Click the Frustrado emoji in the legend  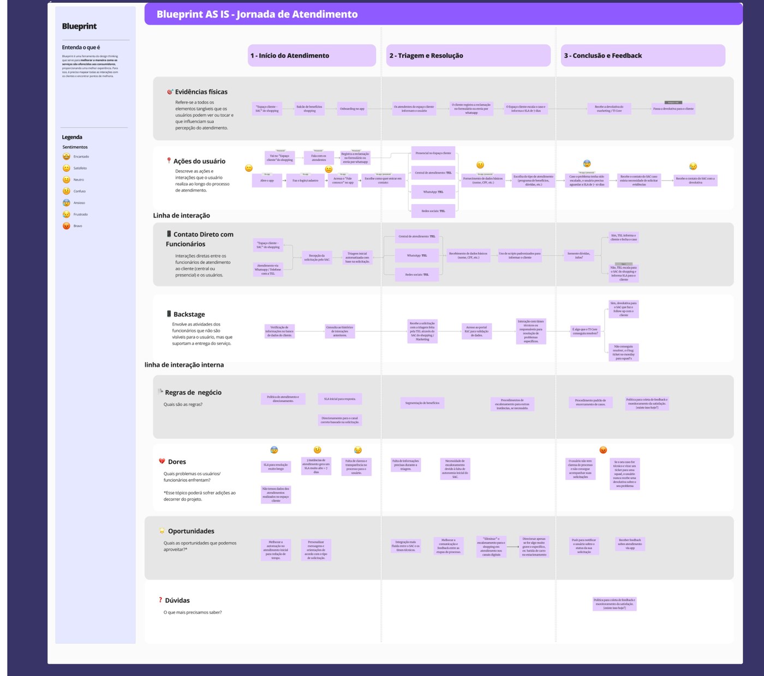[67, 214]
